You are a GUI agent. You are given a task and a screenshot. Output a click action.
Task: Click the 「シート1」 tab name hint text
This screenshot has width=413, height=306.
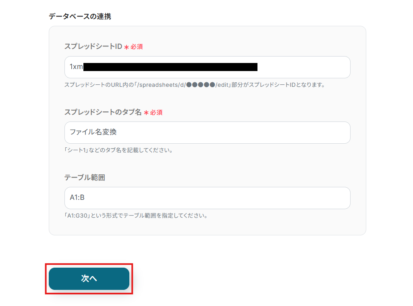[118, 150]
